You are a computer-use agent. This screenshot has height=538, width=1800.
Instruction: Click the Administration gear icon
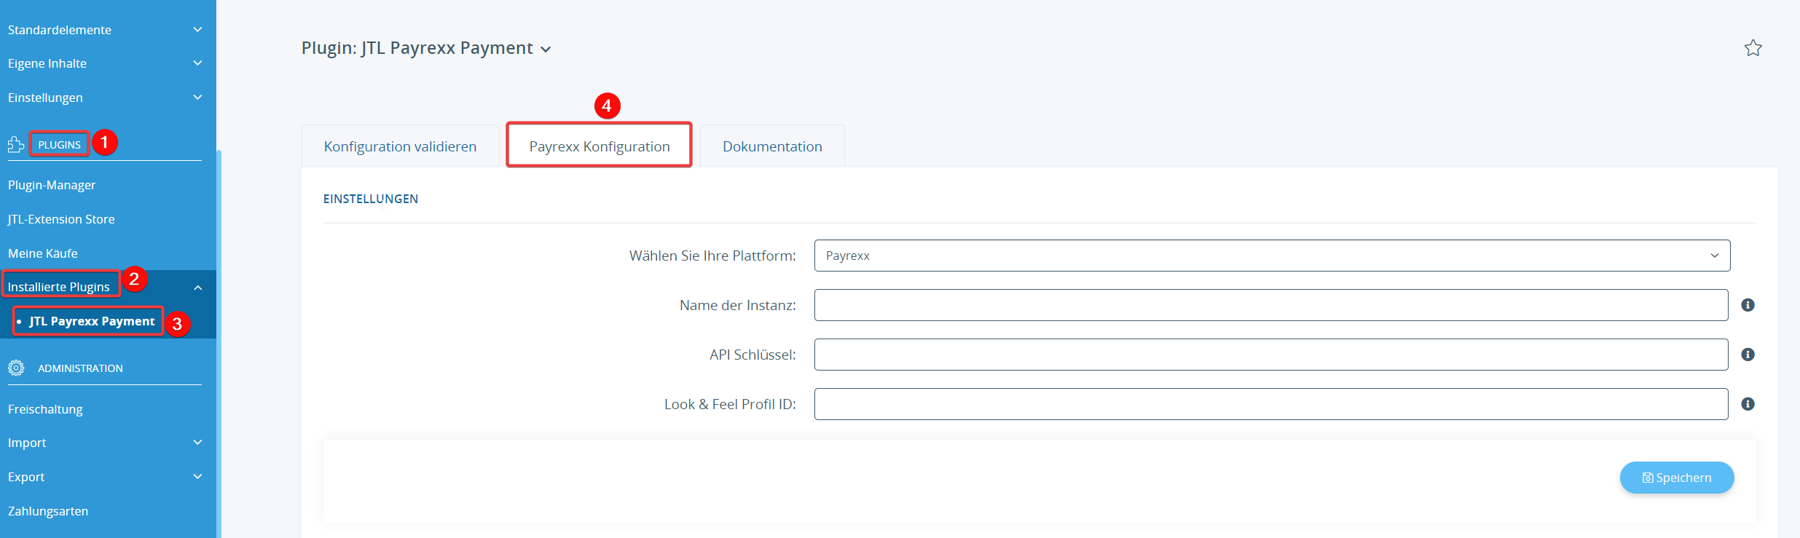16,368
